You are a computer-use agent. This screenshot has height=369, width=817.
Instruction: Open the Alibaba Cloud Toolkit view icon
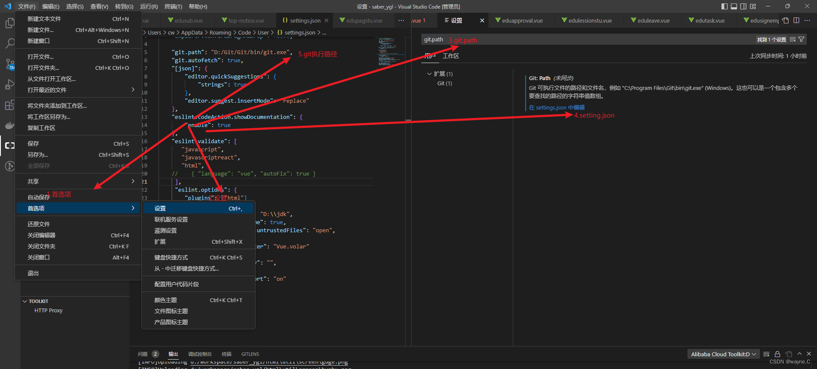tap(10, 146)
